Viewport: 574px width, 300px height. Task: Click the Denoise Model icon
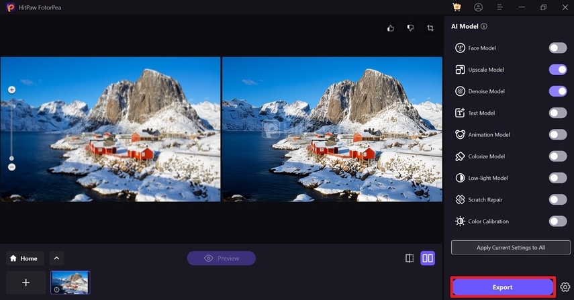460,91
